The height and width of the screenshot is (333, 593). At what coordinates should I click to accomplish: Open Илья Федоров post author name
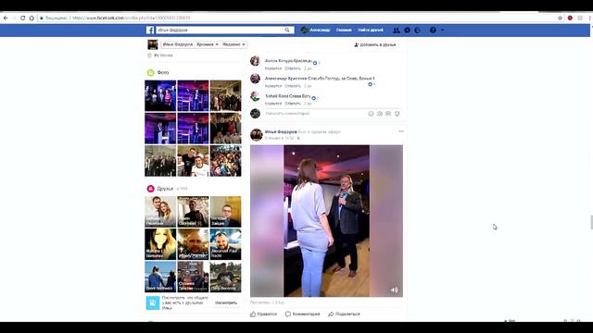click(281, 131)
